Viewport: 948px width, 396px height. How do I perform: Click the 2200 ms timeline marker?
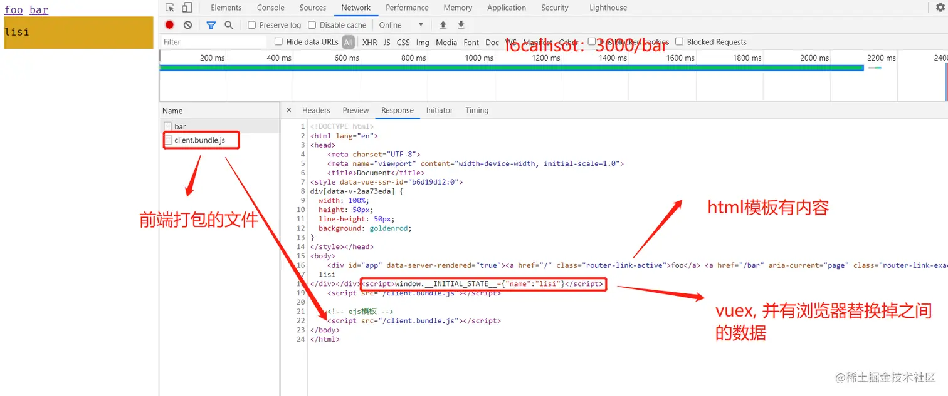coord(881,58)
